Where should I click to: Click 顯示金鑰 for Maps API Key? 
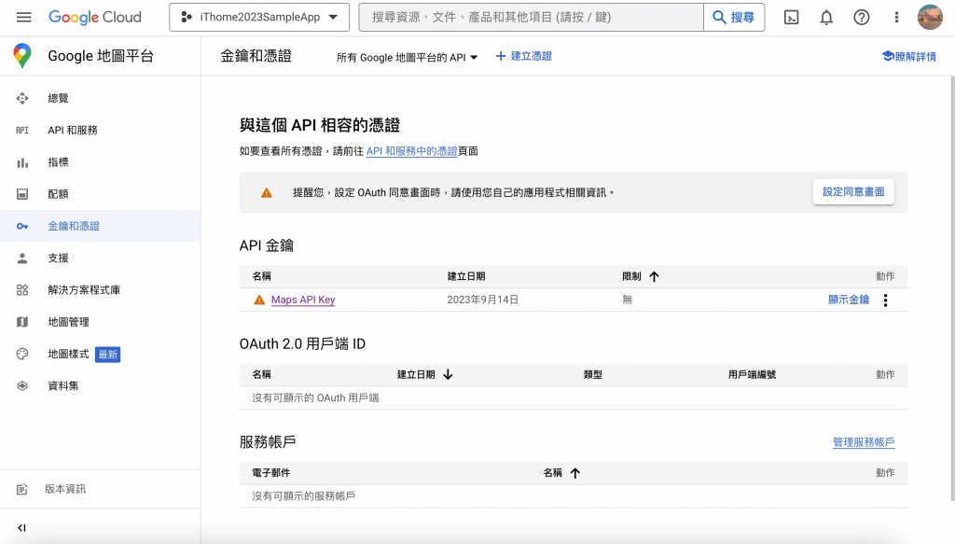[849, 300]
